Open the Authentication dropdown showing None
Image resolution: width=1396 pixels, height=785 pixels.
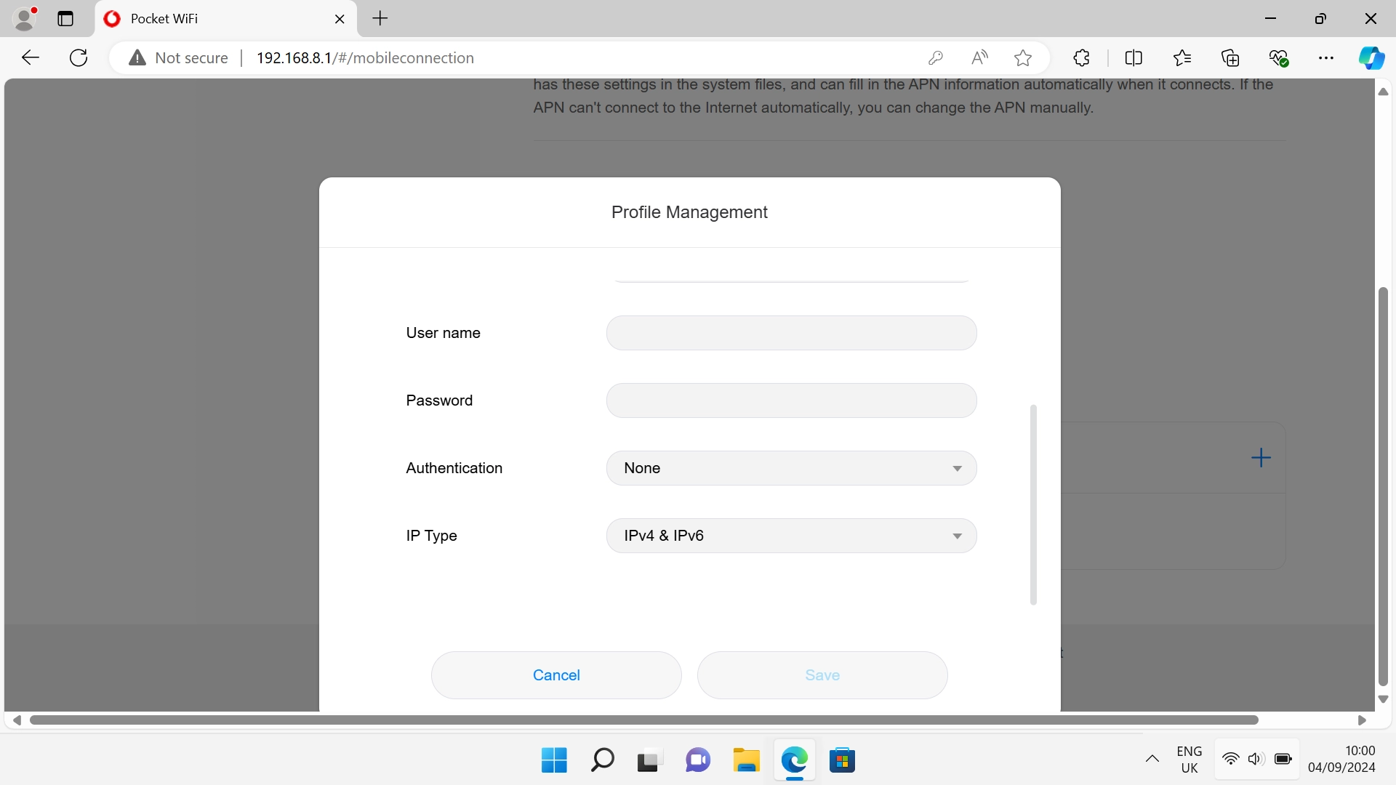point(791,468)
